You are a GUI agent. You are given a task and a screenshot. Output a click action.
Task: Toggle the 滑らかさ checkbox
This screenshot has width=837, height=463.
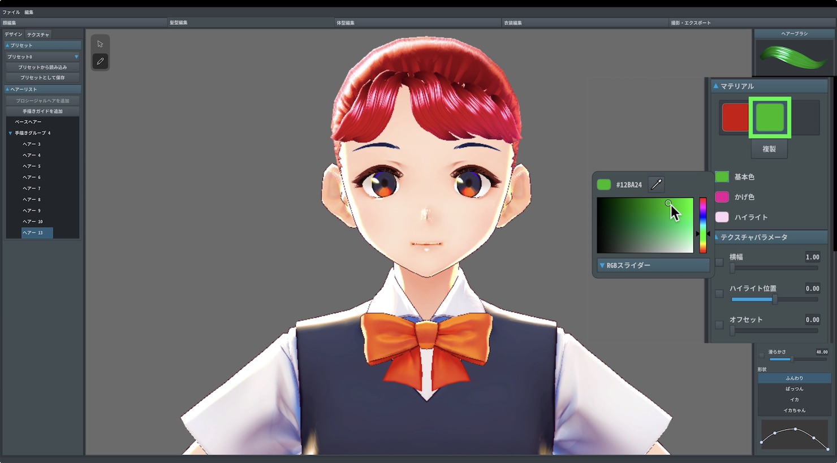click(762, 356)
